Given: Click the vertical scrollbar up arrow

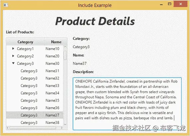Looking at the screenshot, I should pos(65,47).
